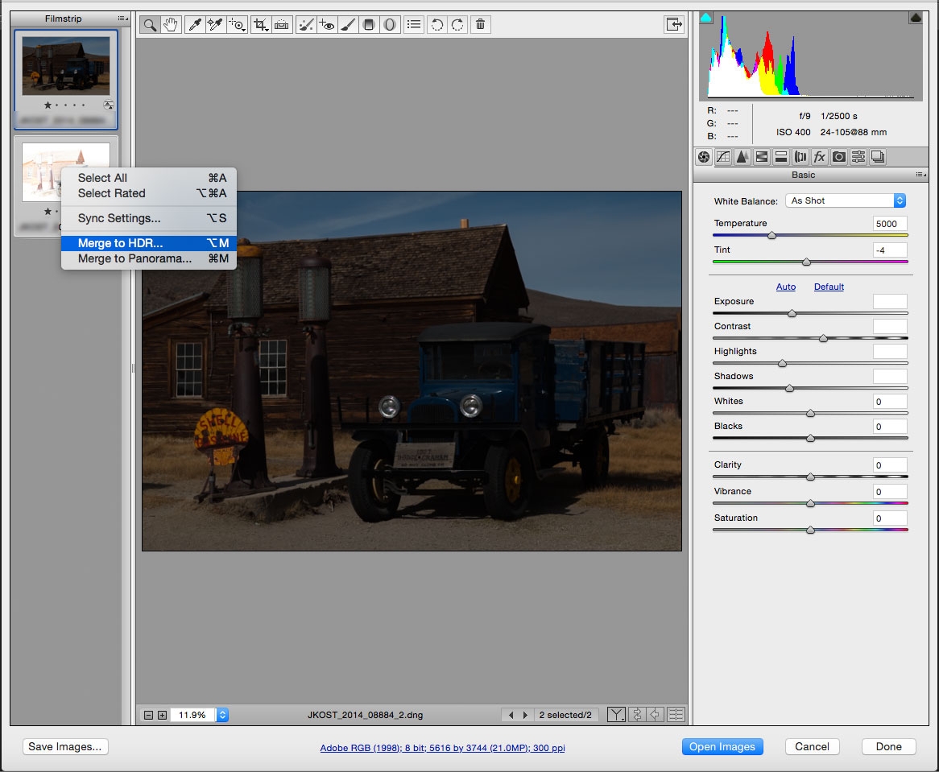Open the White Balance dropdown

846,200
